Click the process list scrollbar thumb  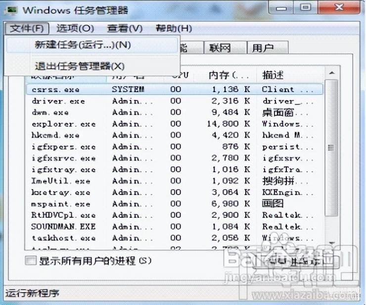331,148
